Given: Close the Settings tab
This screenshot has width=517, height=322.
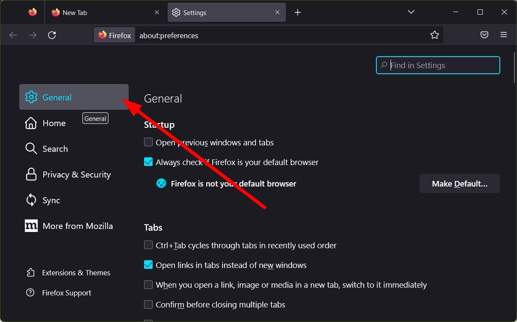Looking at the screenshot, I should click(x=278, y=12).
